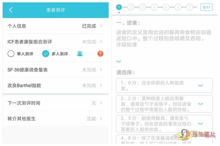Expand the 个人信息 row chevron

point(101,26)
